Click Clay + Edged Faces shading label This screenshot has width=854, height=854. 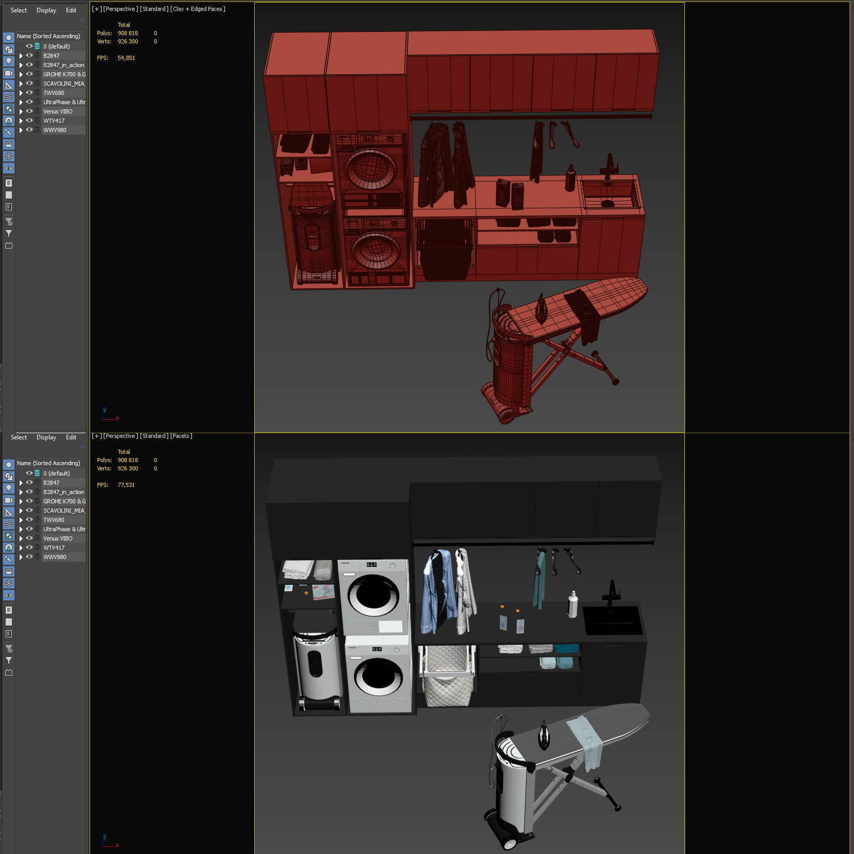tap(198, 9)
